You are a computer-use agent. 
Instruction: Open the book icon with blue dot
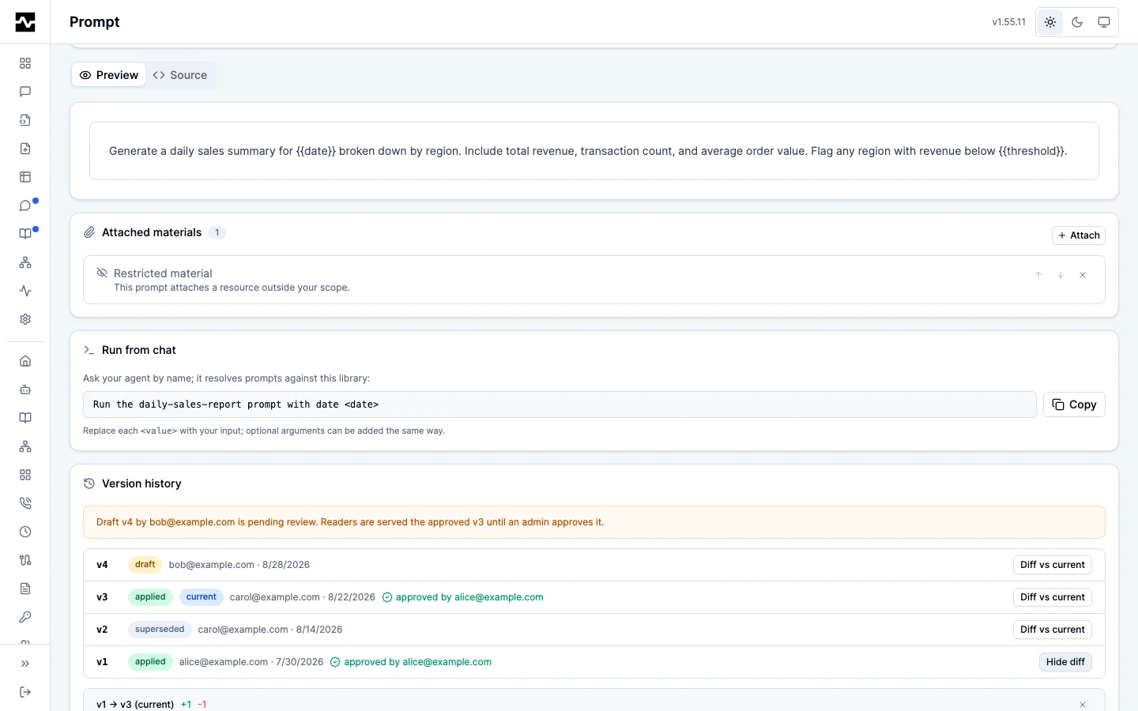(25, 234)
